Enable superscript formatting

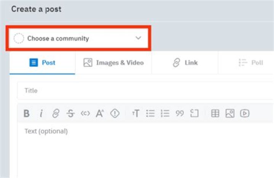point(100,113)
